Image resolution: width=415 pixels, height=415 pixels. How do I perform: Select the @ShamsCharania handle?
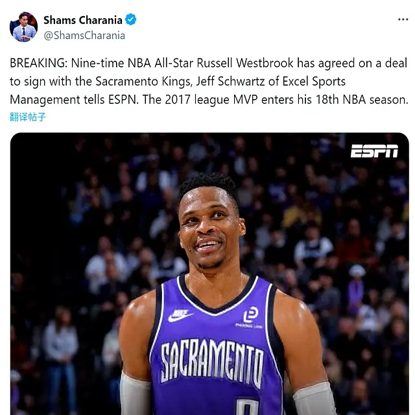click(x=84, y=36)
